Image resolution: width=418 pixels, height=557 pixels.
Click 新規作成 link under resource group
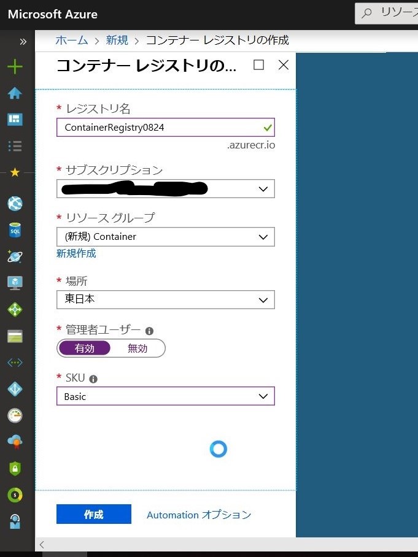[x=76, y=253]
